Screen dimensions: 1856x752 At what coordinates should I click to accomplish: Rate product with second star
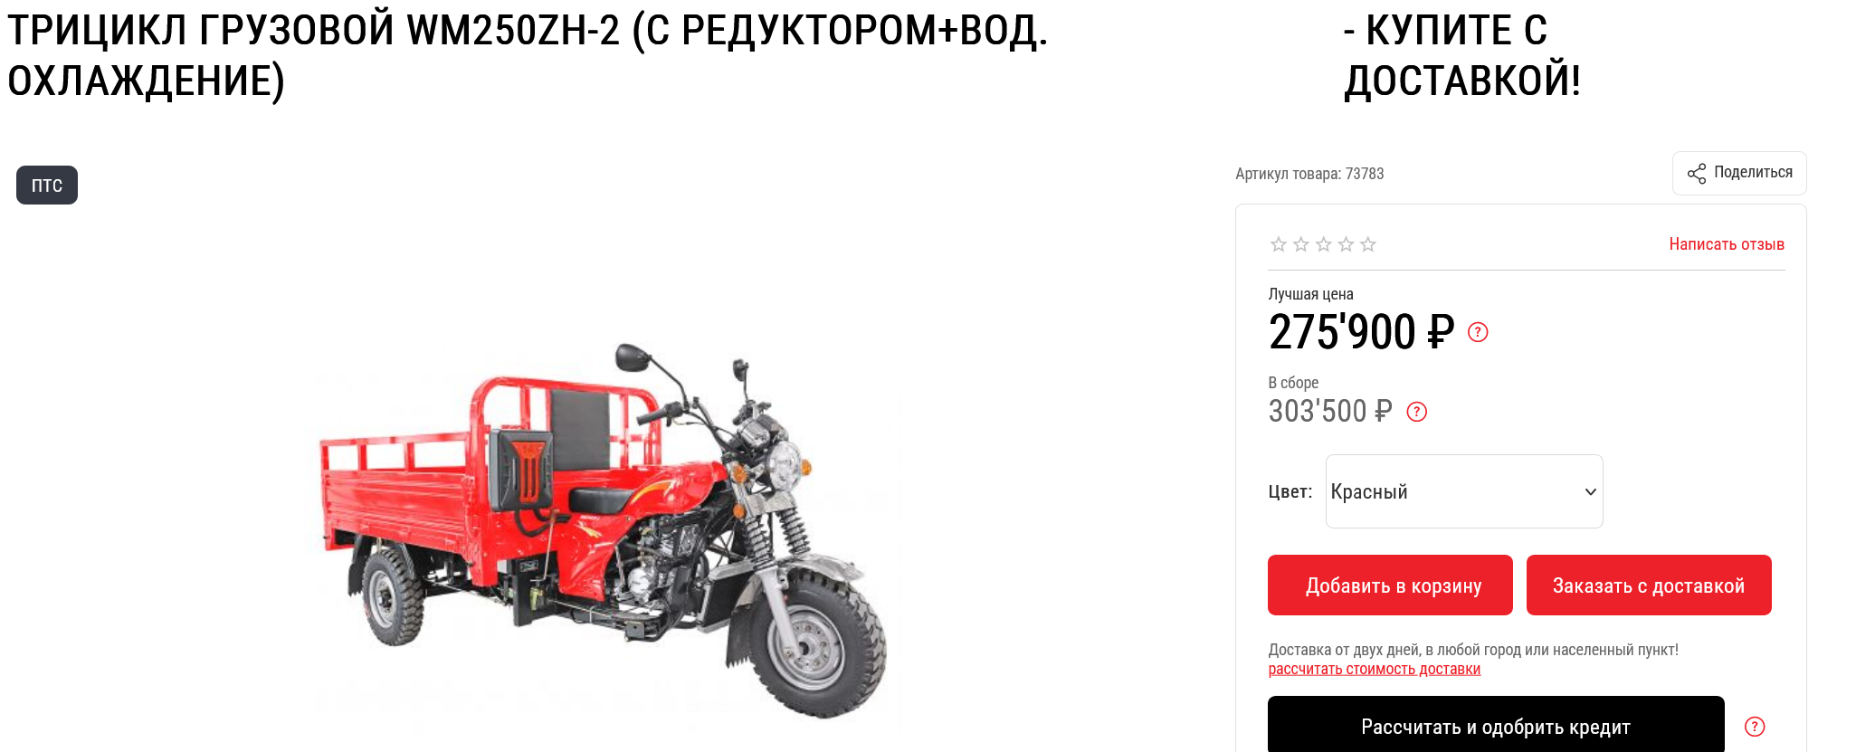[x=1300, y=244]
